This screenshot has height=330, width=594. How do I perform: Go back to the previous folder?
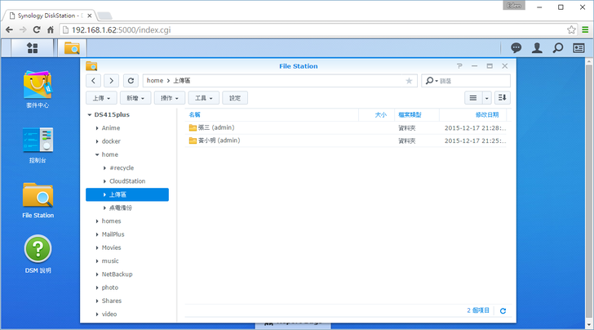click(x=94, y=81)
